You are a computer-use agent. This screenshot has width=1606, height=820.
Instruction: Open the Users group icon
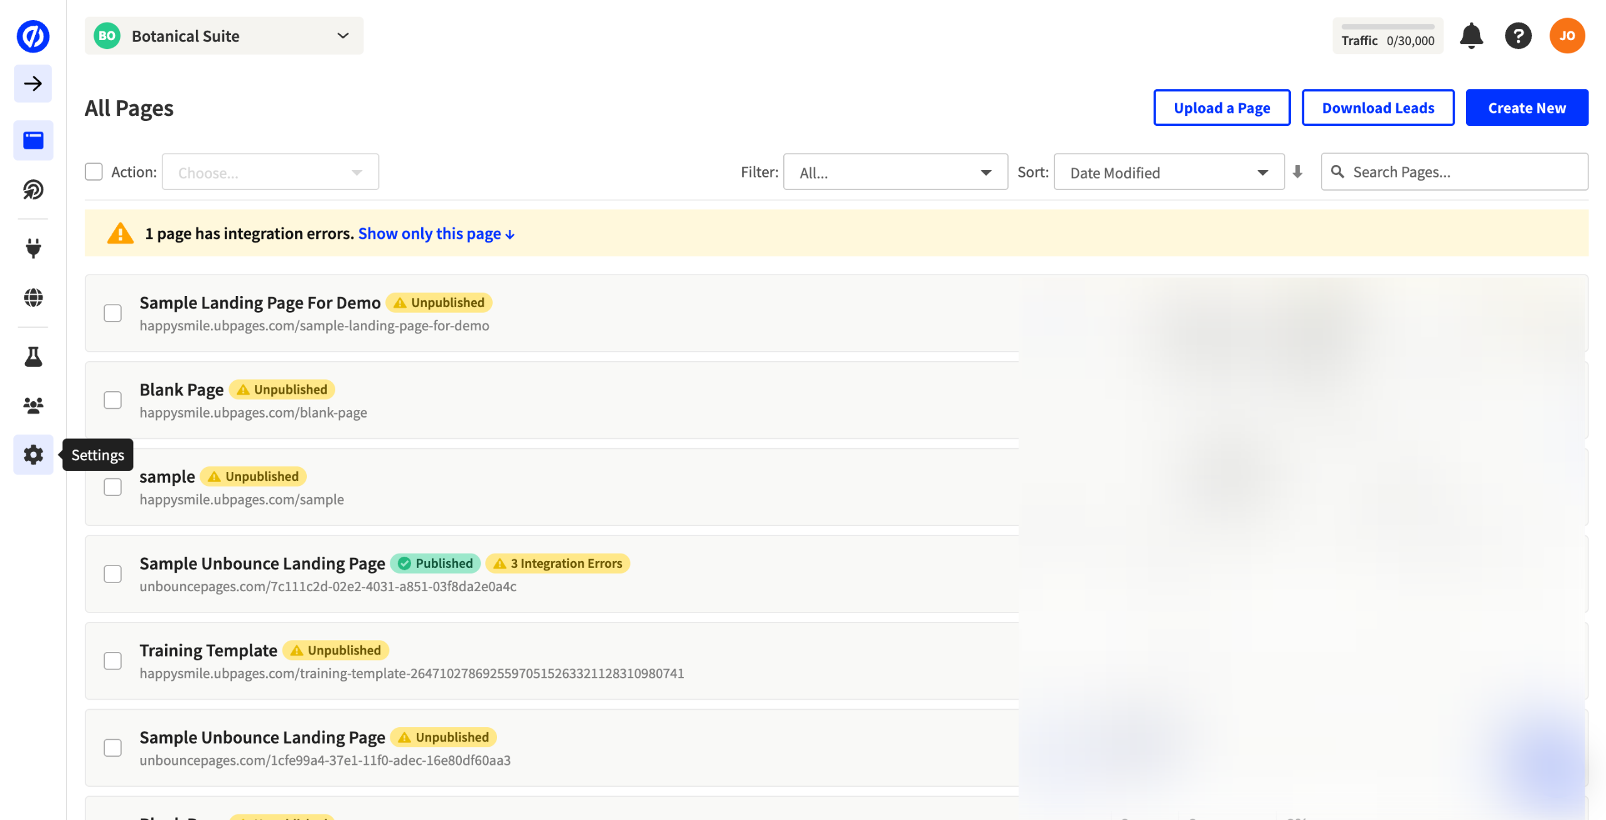point(33,406)
